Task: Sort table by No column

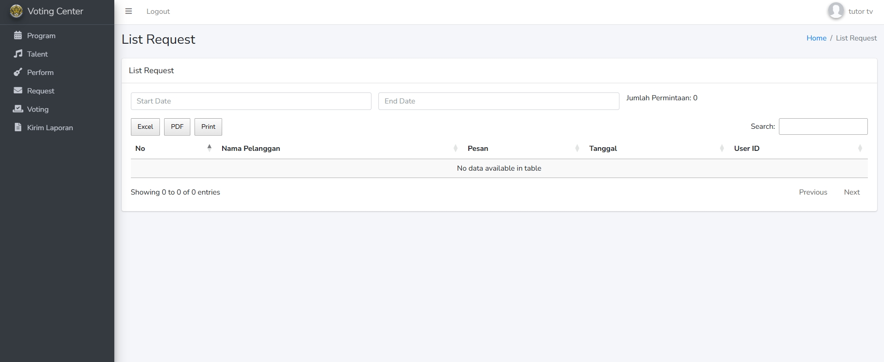Action: 171,148
